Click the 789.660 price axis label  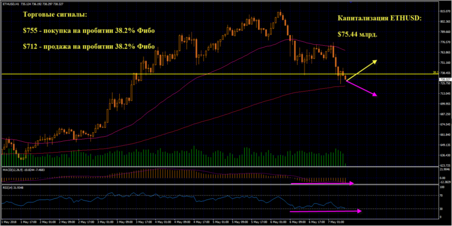click(x=444, y=32)
